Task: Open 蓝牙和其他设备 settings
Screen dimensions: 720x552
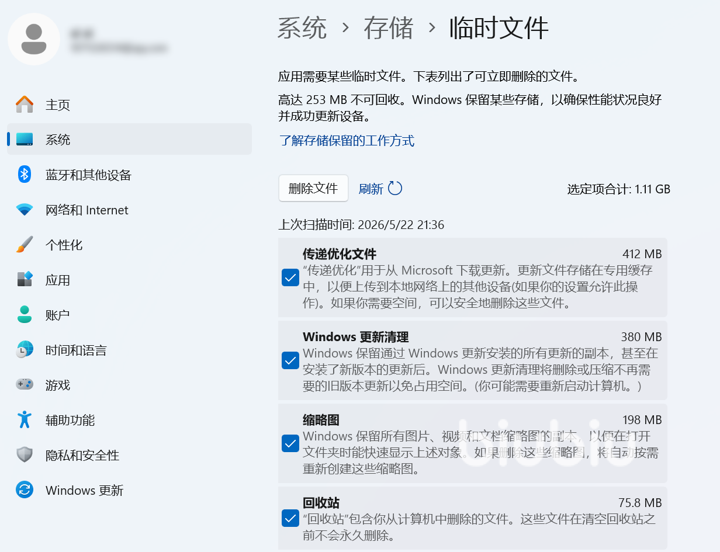Action: coord(129,175)
